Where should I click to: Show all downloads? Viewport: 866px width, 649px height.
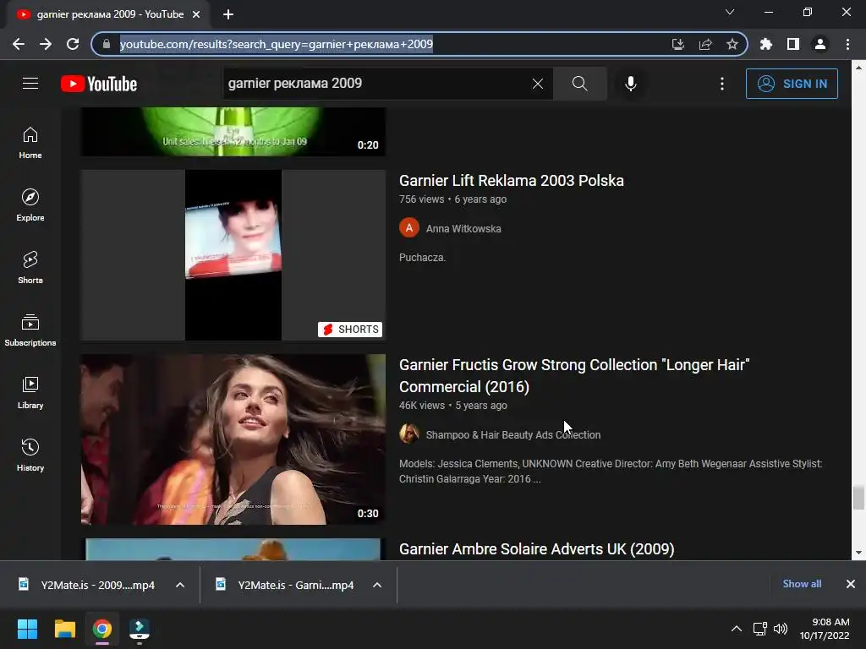tap(802, 584)
